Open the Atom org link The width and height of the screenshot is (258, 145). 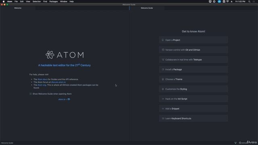[x=42, y=85]
